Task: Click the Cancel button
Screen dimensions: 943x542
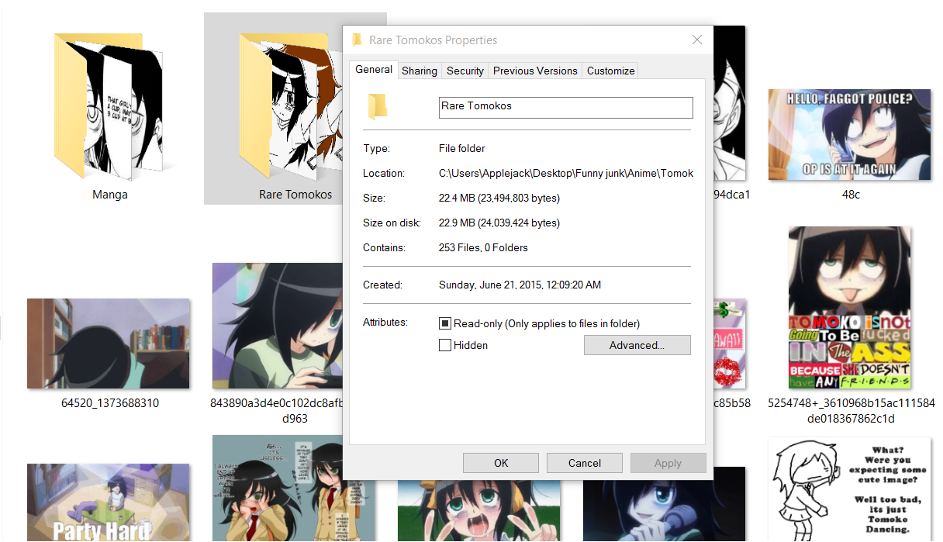Action: tap(584, 463)
